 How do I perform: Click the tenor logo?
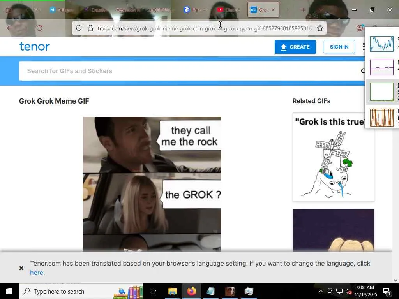[x=34, y=47]
